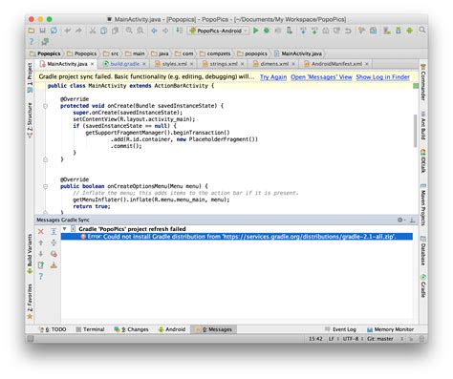Click the Find magnifier toolbar icon
This screenshot has height=379, width=453.
click(x=129, y=31)
